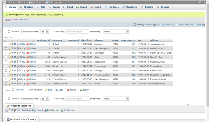Screen dimensions: 209x122
Task: Open the Search tab
Action: (x=54, y=7)
